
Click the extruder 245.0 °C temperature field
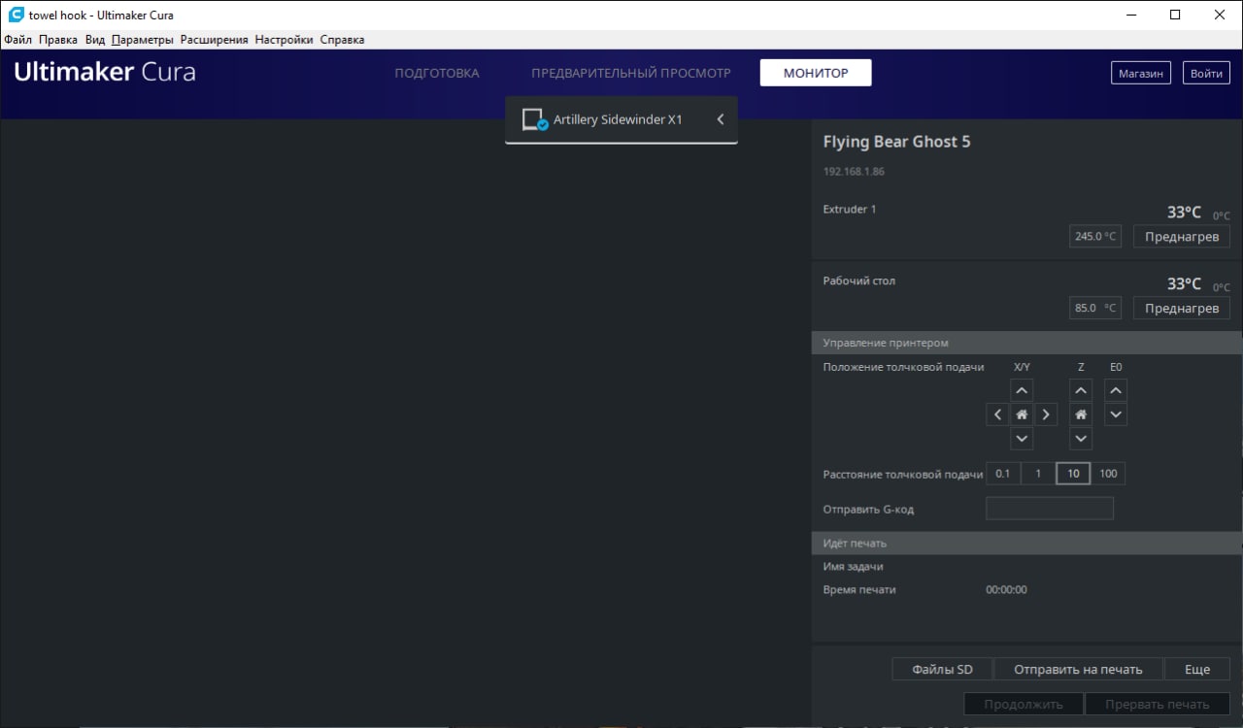[1095, 236]
